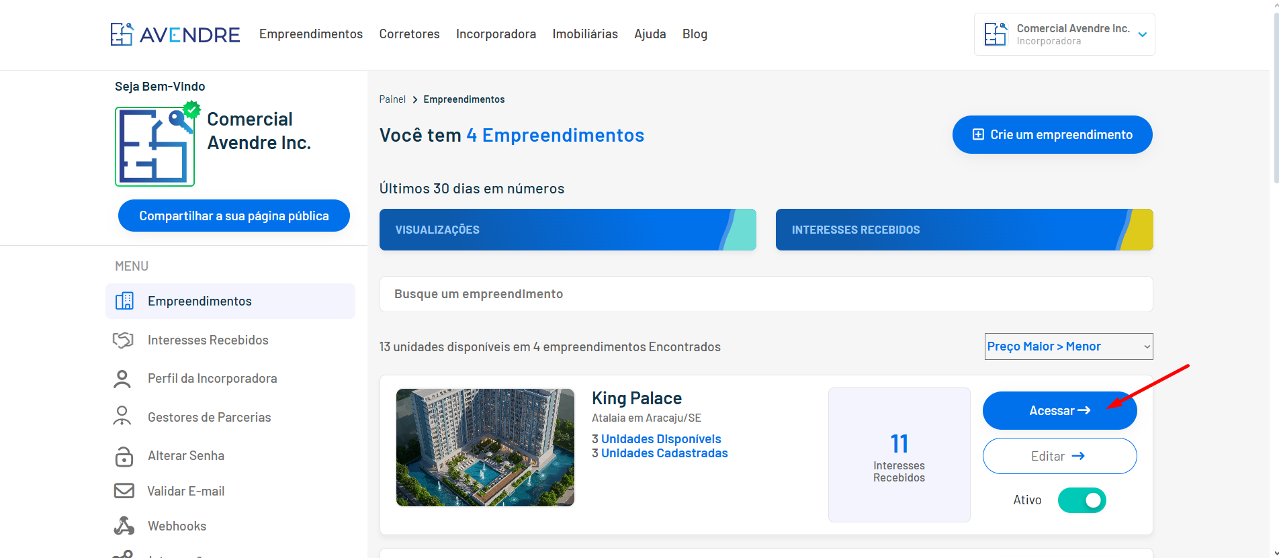Click the 11 Interesses Recebidos box
The height and width of the screenshot is (558, 1279).
[899, 455]
